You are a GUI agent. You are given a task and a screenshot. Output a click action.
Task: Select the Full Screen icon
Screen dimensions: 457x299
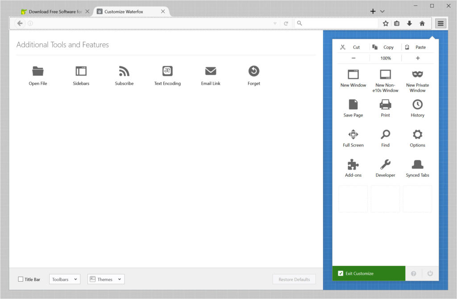(x=353, y=134)
